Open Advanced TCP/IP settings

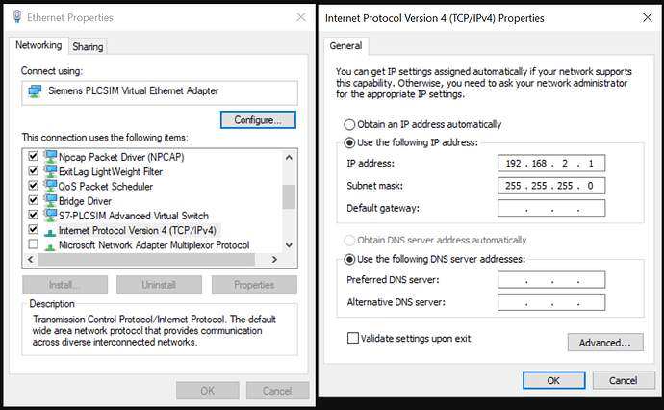pos(604,343)
